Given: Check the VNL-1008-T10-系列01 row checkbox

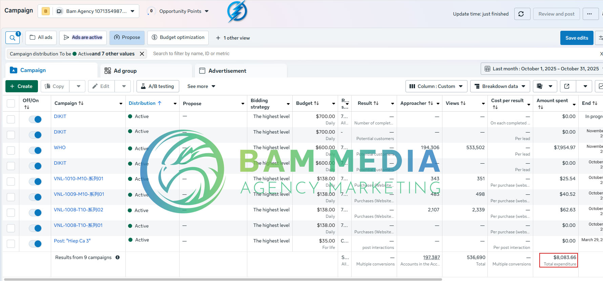Looking at the screenshot, I should pos(11,228).
